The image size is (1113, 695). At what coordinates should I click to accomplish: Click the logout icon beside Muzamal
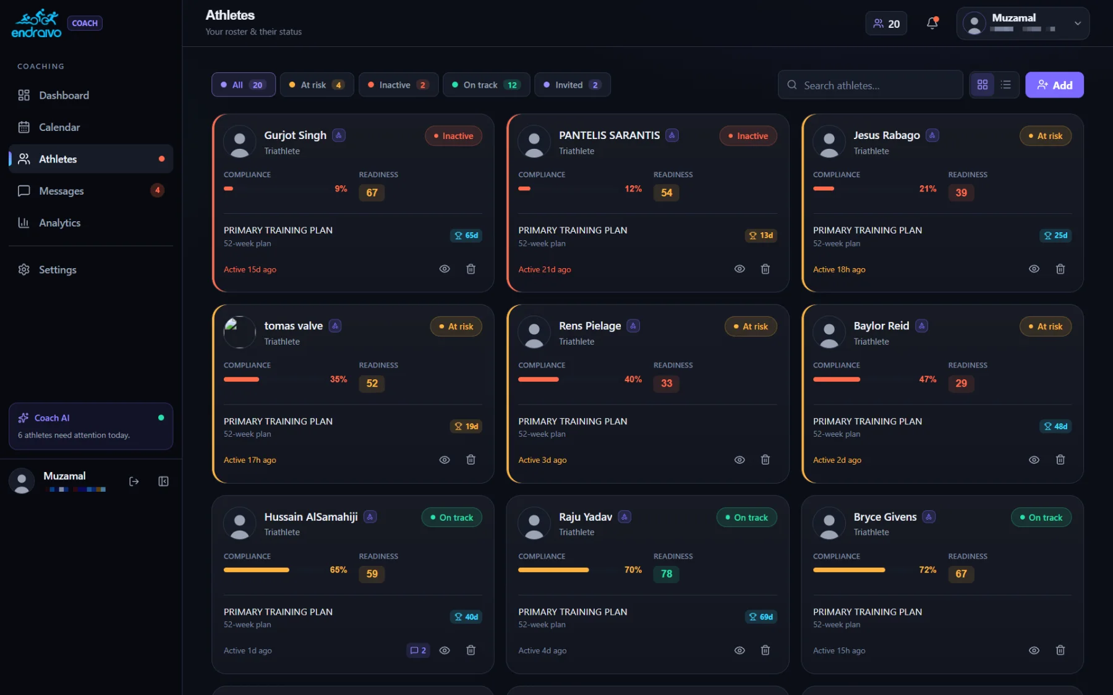(134, 481)
